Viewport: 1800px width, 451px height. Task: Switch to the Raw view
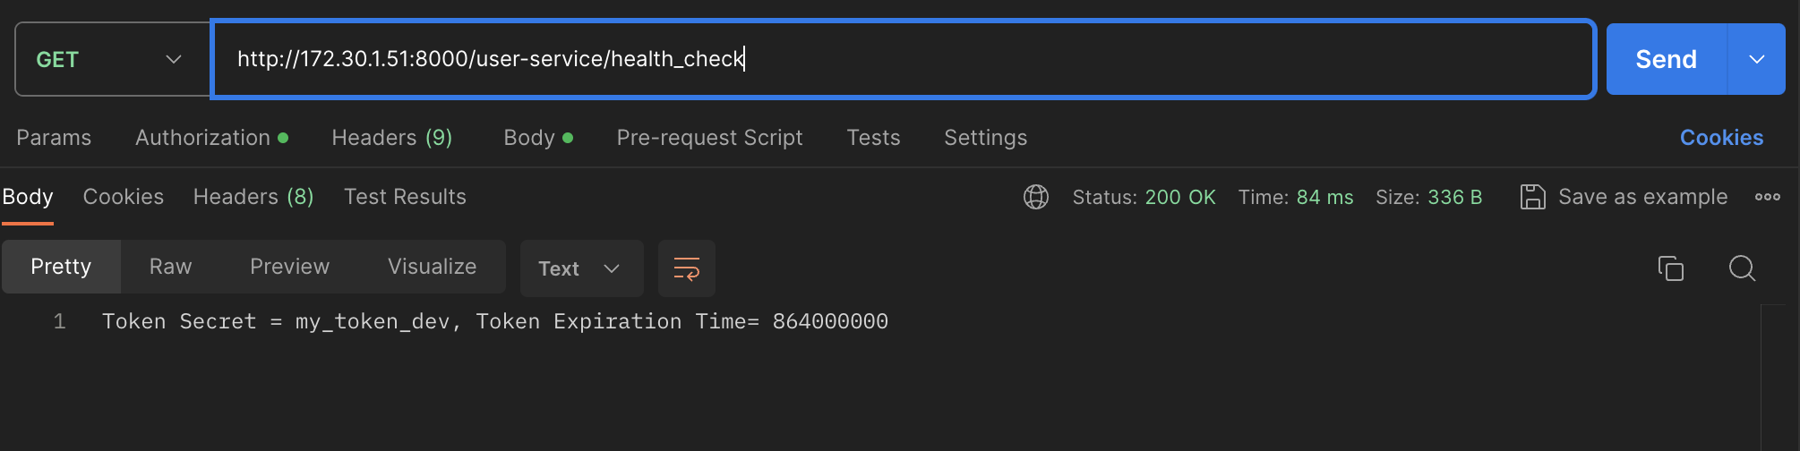(170, 267)
